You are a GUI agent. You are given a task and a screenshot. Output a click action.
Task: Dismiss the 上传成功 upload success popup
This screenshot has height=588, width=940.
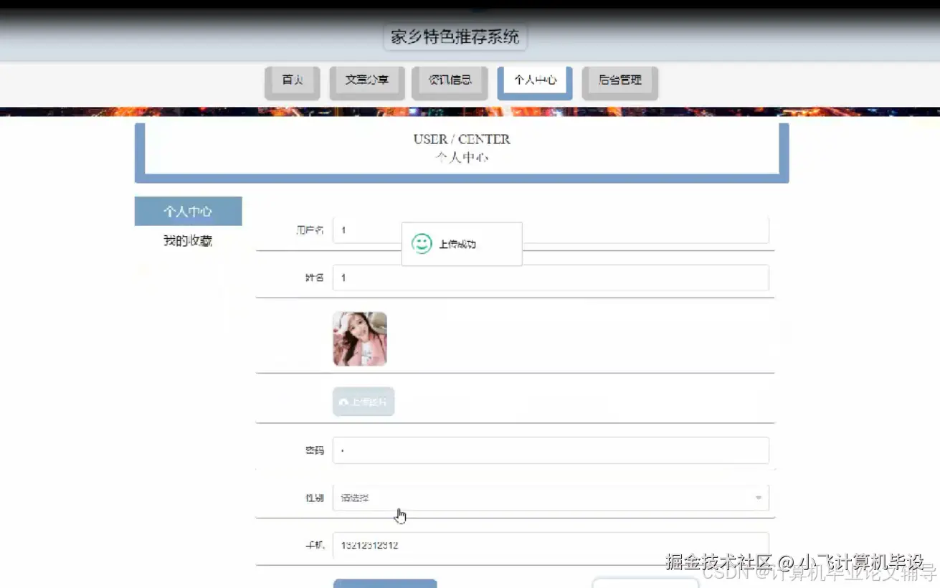[462, 244]
